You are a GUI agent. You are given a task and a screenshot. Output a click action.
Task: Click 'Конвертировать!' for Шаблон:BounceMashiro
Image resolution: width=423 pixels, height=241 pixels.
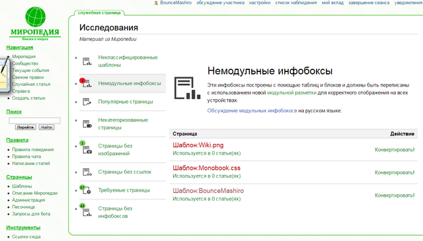[x=395, y=195]
